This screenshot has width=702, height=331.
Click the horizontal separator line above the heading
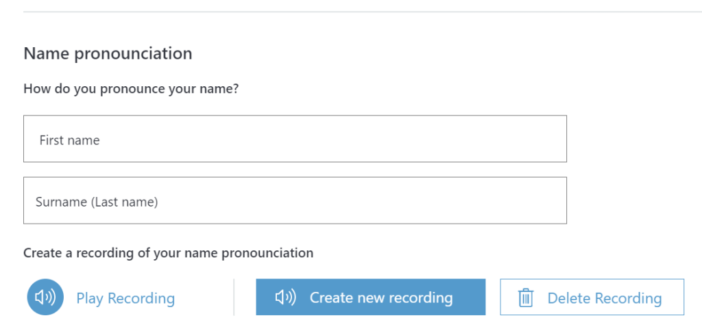(363, 12)
